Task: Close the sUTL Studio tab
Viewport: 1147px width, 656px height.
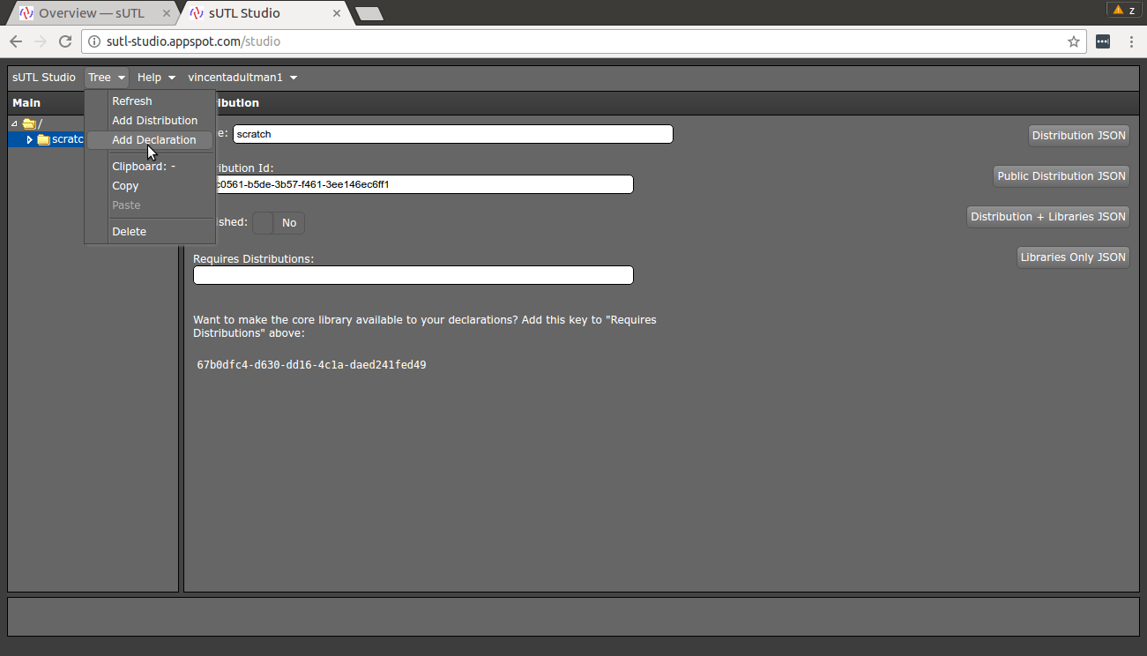Action: [336, 13]
